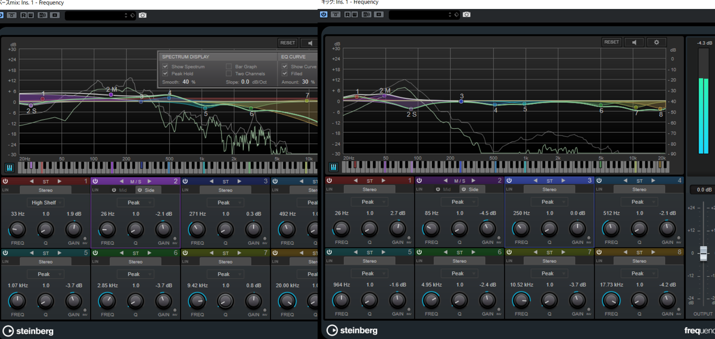Click speaker audition icon in kick EQ
Screen dimensions: 715x339
(635, 42)
